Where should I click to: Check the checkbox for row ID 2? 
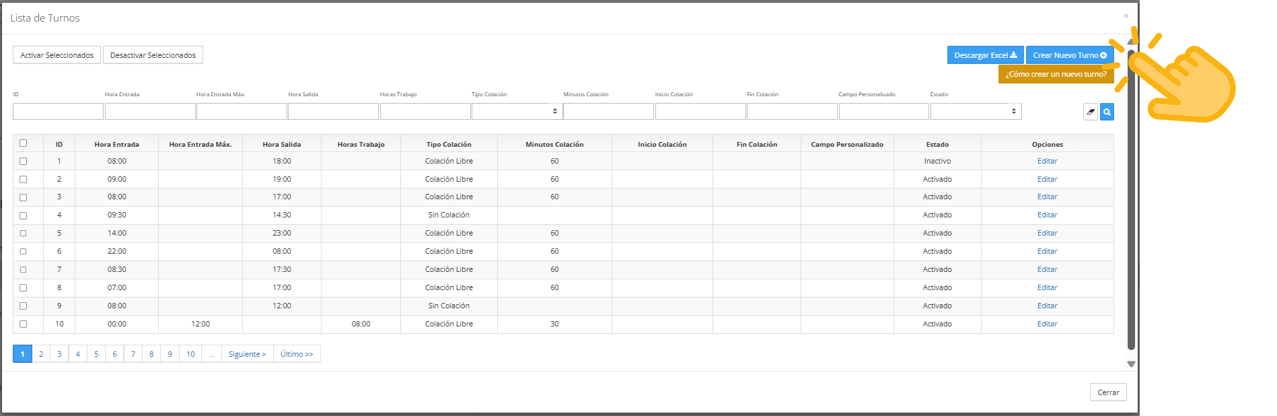pos(23,180)
